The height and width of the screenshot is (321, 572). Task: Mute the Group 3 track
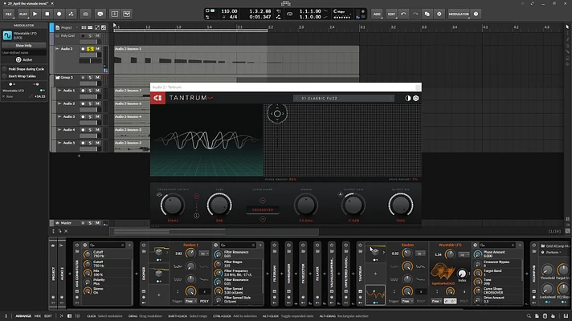click(97, 78)
